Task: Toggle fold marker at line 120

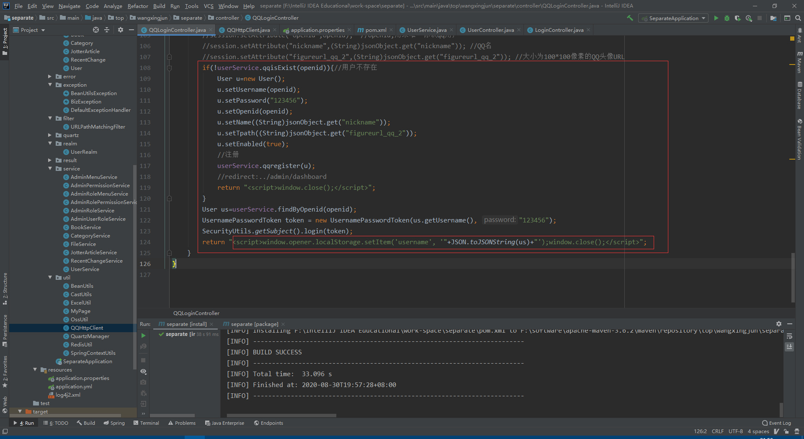Action: (169, 199)
